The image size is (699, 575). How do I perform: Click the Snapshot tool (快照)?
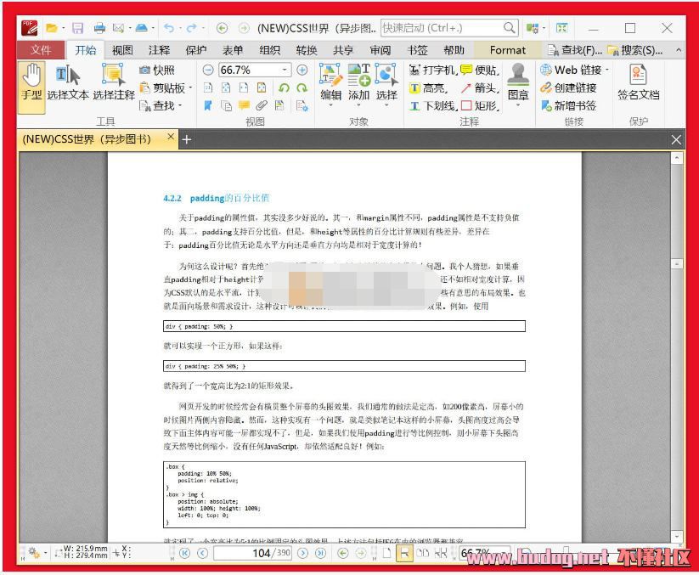tap(157, 70)
